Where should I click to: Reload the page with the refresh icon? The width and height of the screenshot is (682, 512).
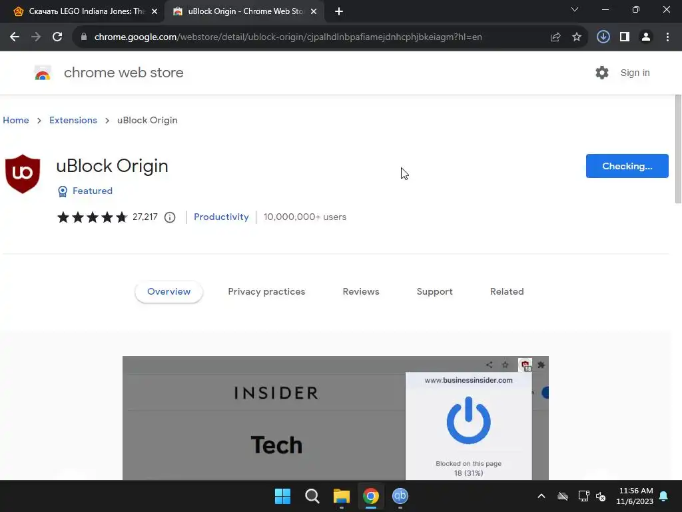[x=57, y=37]
